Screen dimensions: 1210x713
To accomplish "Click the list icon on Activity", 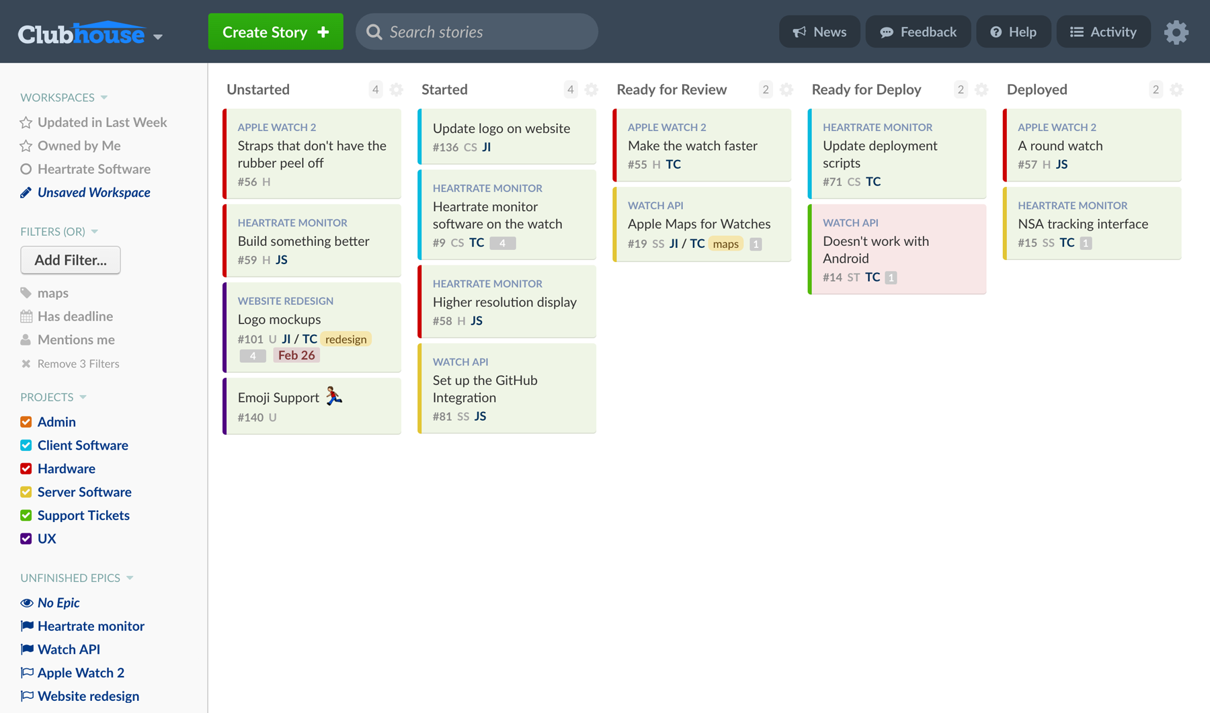I will [x=1077, y=32].
